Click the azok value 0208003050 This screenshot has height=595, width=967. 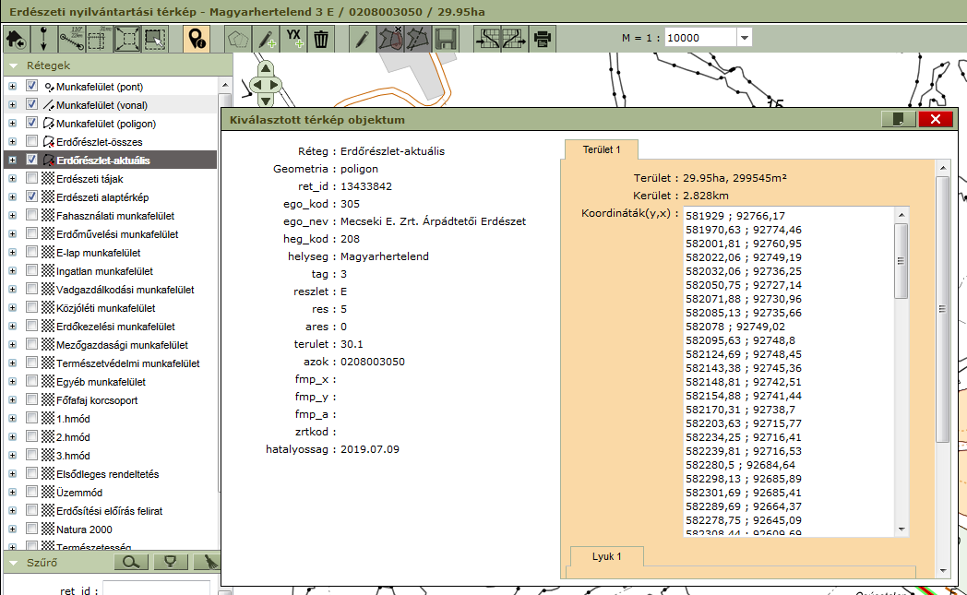click(373, 362)
